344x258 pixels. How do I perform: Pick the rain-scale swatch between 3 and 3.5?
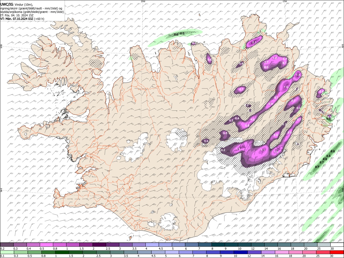click(117, 252)
